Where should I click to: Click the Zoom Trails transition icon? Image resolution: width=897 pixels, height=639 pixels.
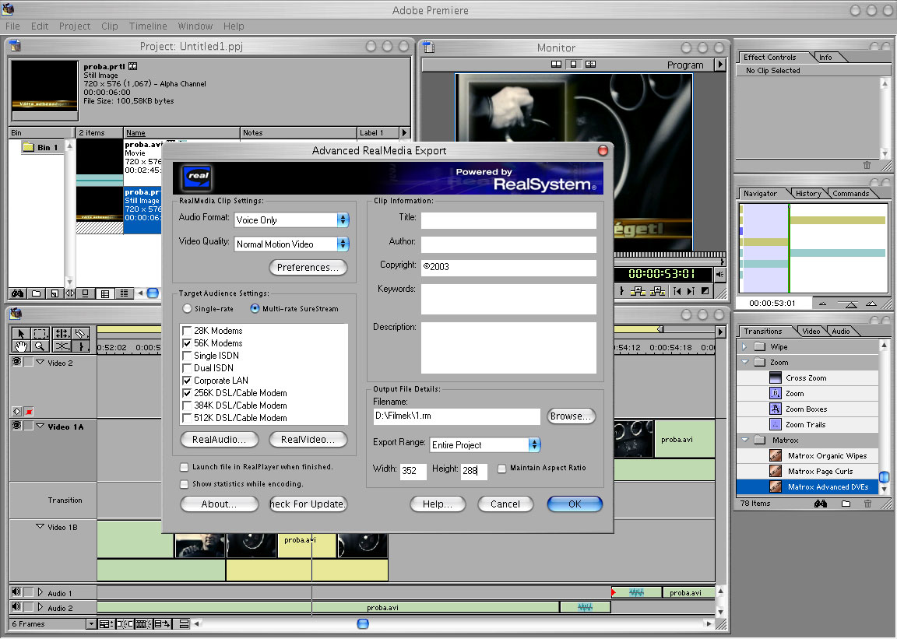[776, 424]
